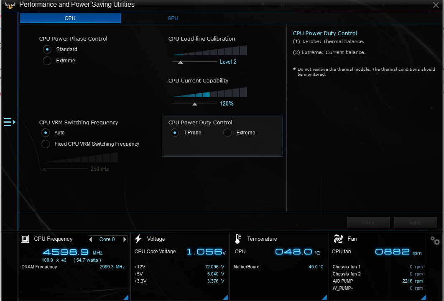
Task: Open the monitor settings gear icon
Action: 435,241
